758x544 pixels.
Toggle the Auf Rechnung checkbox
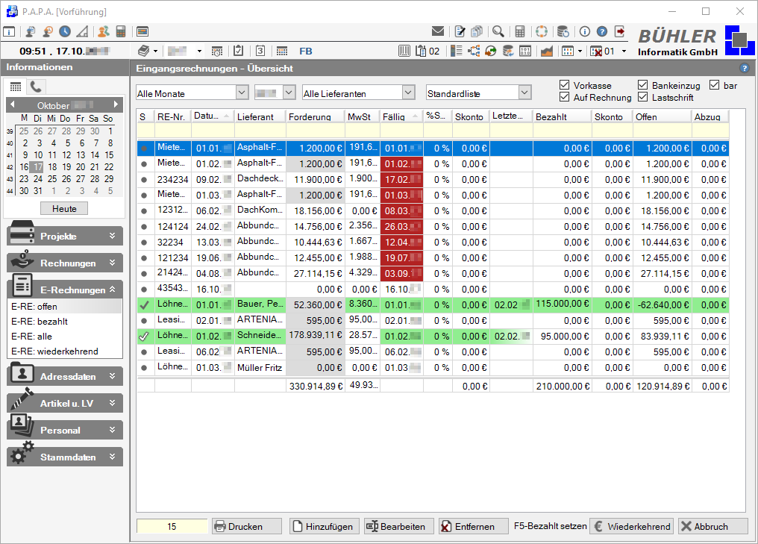564,97
